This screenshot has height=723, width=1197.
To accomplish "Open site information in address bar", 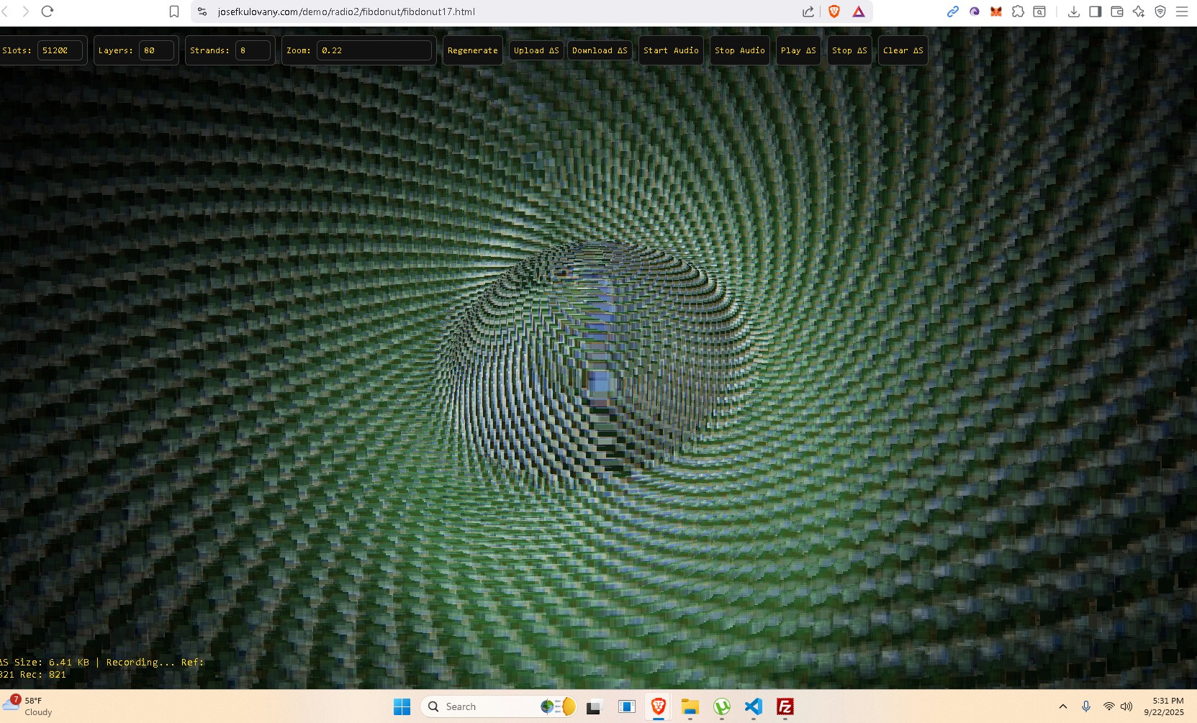I will pos(202,12).
